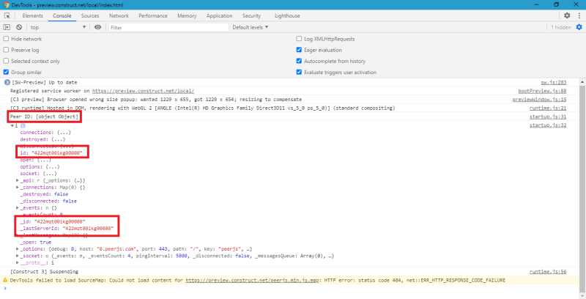Open the sw.js:283 source link

(x=554, y=83)
